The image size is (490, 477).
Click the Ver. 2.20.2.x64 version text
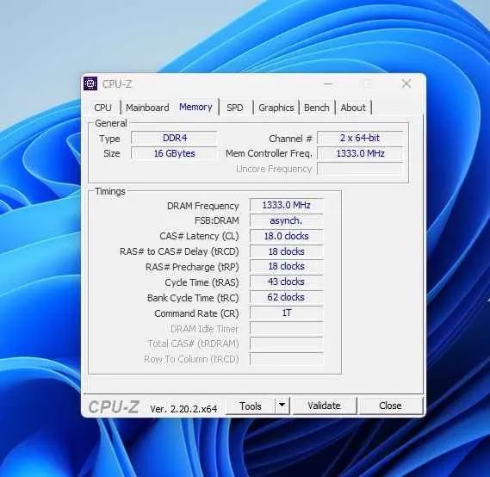[x=183, y=409]
